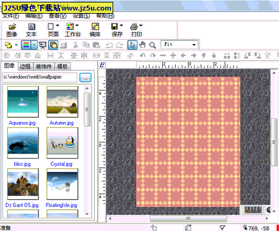Select the Crystal.jpg thumbnail
This screenshot has width=279, height=231.
click(62, 143)
